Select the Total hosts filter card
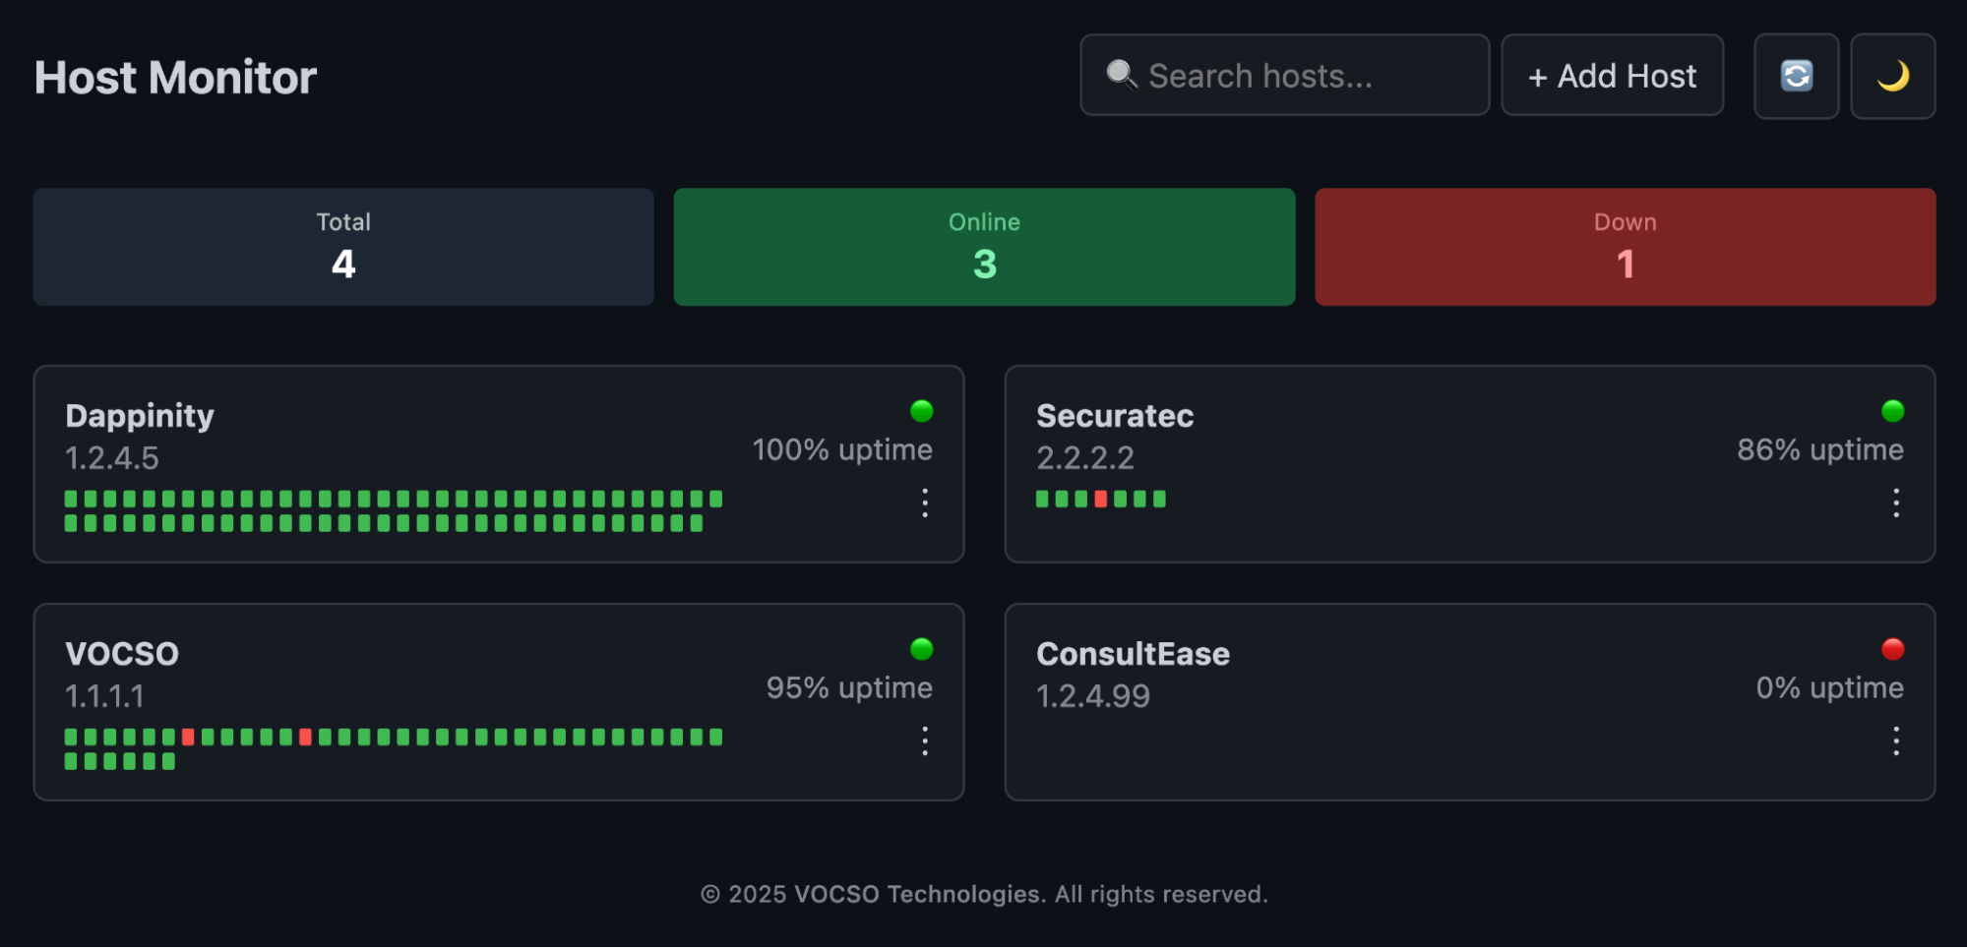Screen dimensions: 1967x948 (x=343, y=247)
